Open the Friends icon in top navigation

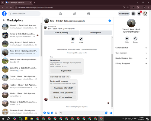click(75, 14)
